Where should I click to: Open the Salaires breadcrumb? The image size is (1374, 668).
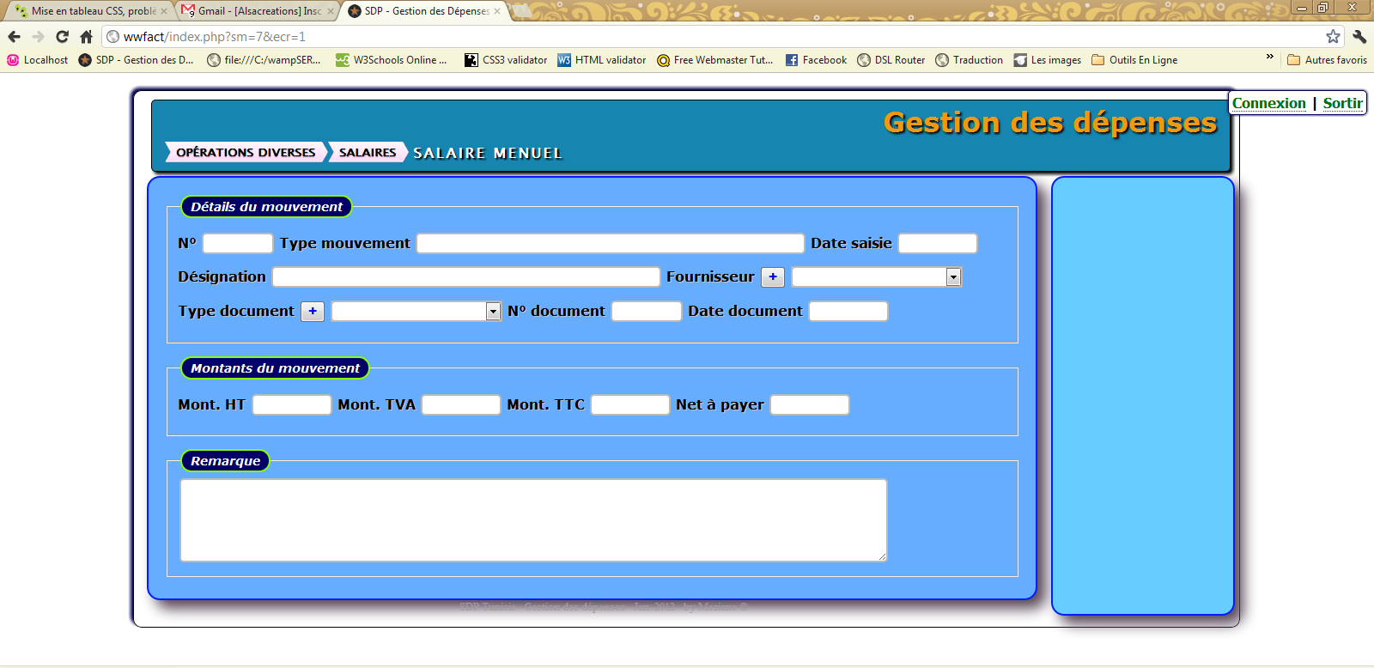pyautogui.click(x=368, y=152)
